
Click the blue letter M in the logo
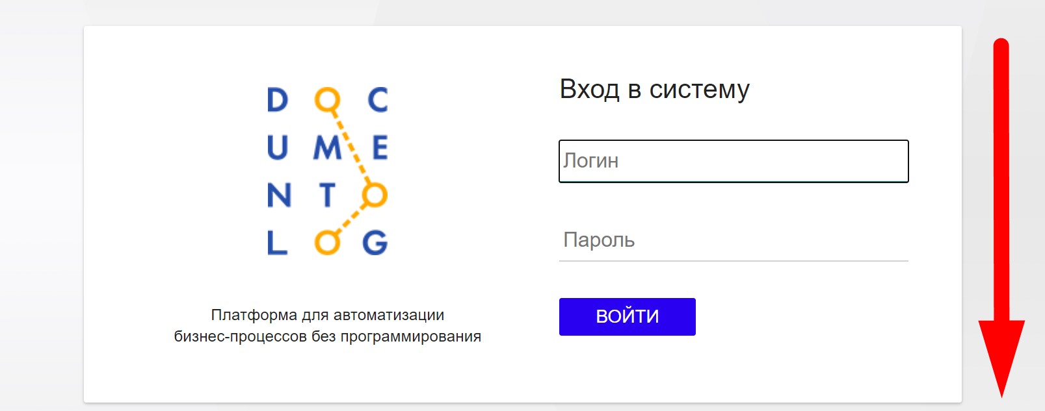327,147
